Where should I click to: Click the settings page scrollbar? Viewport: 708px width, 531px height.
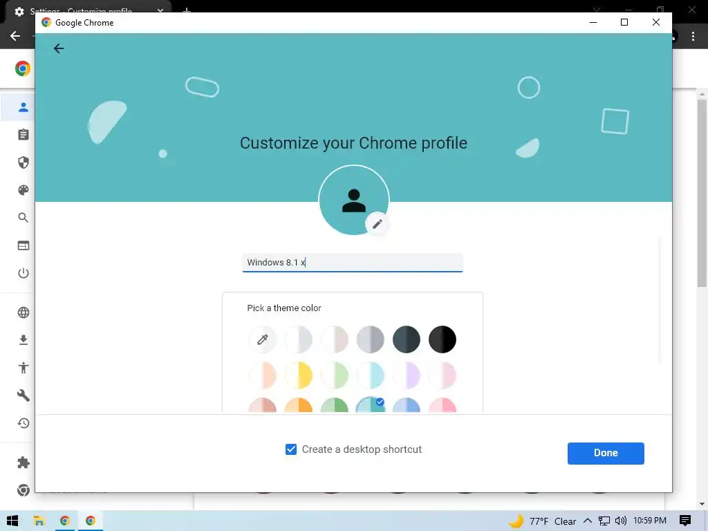point(702,194)
